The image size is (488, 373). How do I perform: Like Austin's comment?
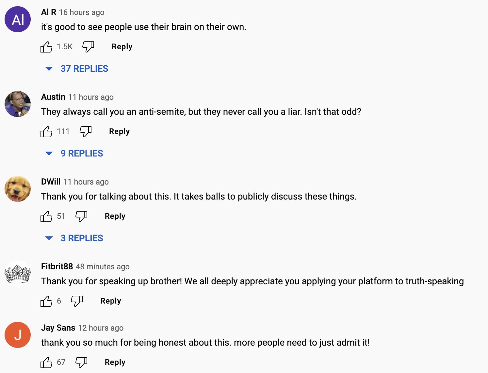pos(46,132)
